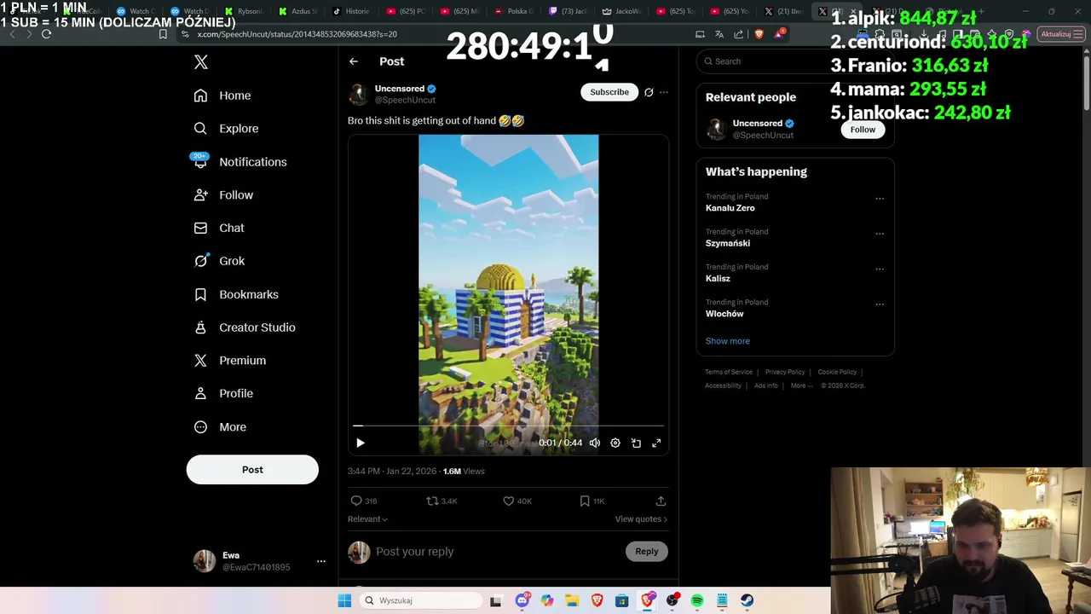The width and height of the screenshot is (1091, 614).
Task: Open Chat
Action: click(x=219, y=228)
